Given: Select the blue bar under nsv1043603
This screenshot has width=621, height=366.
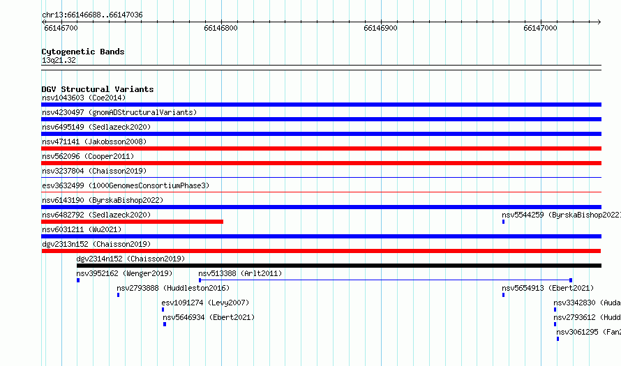Looking at the screenshot, I should point(321,105).
